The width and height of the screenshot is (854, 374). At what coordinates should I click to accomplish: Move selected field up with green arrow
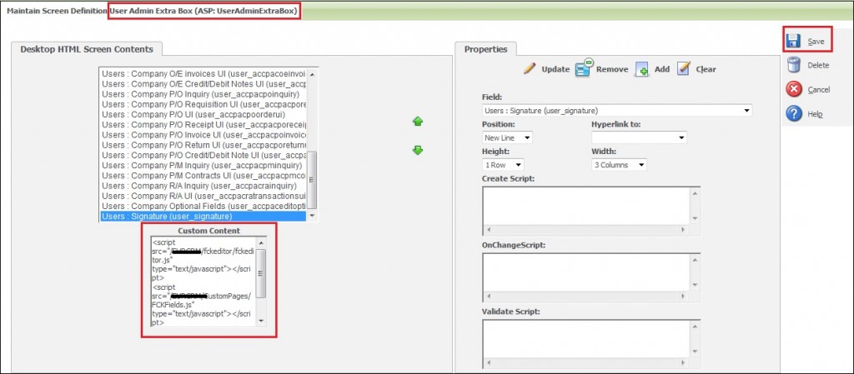coord(418,122)
